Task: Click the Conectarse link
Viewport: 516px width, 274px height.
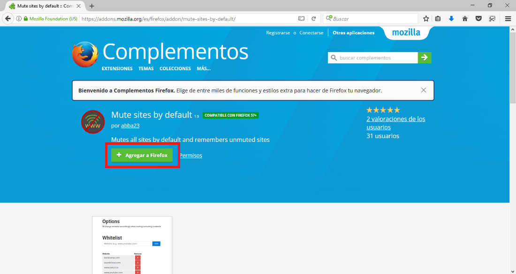Action: (311, 33)
